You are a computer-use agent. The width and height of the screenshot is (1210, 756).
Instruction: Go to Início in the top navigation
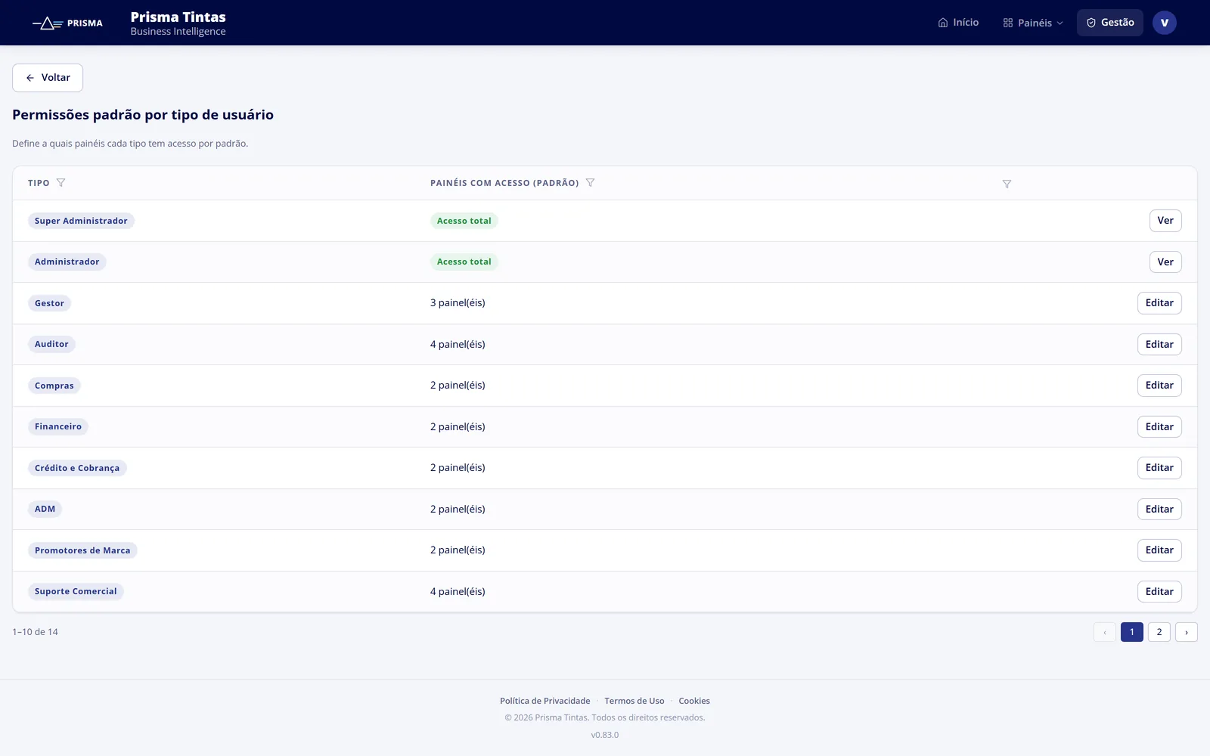(x=958, y=23)
